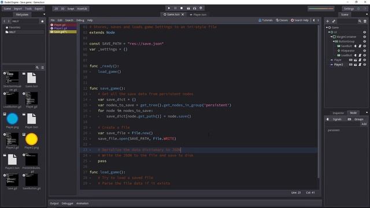
Task: Toggle favorite star for current folder
Action: pyautogui.click(x=42, y=21)
